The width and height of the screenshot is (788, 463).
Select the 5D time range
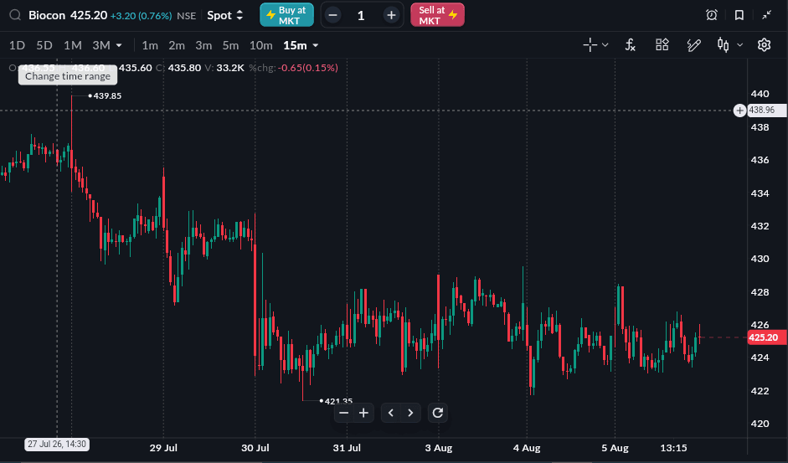tap(44, 45)
